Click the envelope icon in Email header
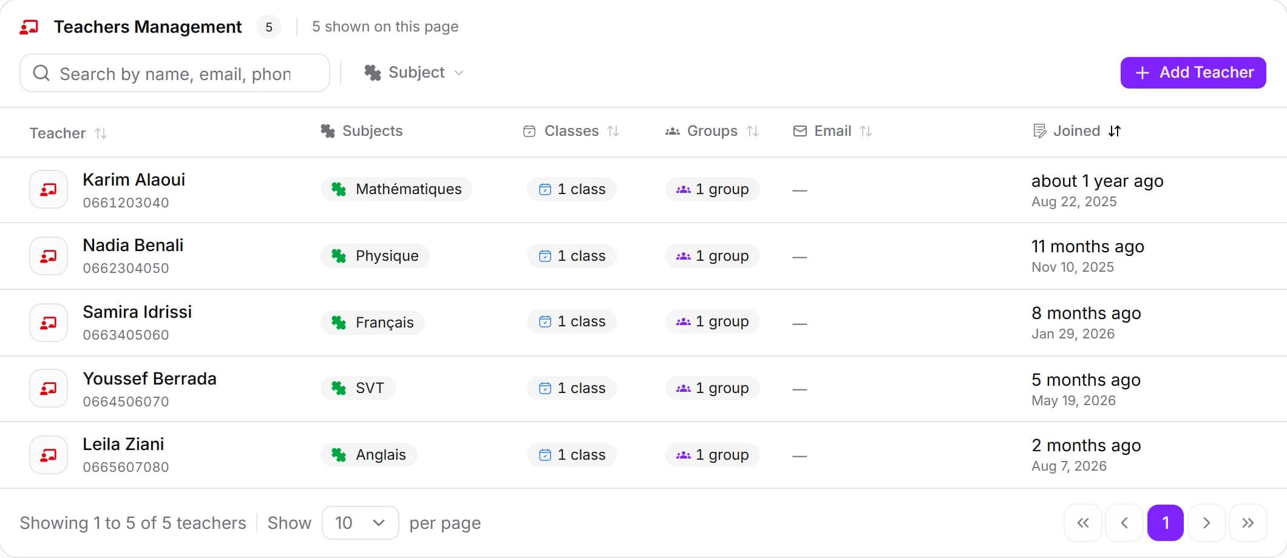The height and width of the screenshot is (558, 1287). (x=800, y=131)
